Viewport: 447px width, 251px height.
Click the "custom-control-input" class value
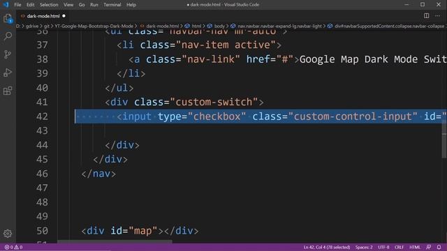(353, 116)
